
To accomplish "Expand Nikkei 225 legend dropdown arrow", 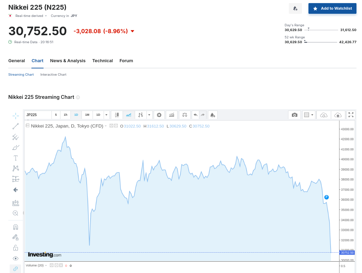I will click(x=106, y=126).
